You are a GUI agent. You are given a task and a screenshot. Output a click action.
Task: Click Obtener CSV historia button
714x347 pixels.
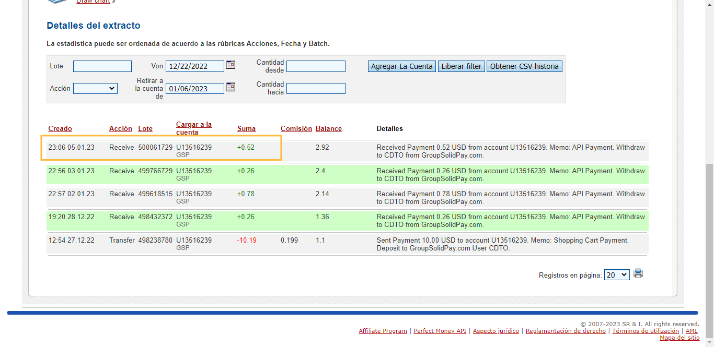coord(524,66)
